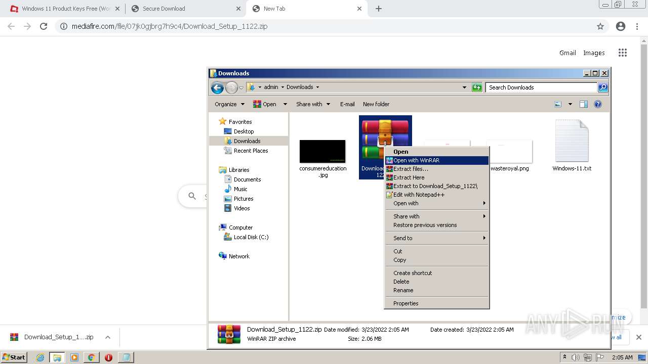Click E-mail in Explorer toolbar
The width and height of the screenshot is (648, 364).
click(x=347, y=104)
